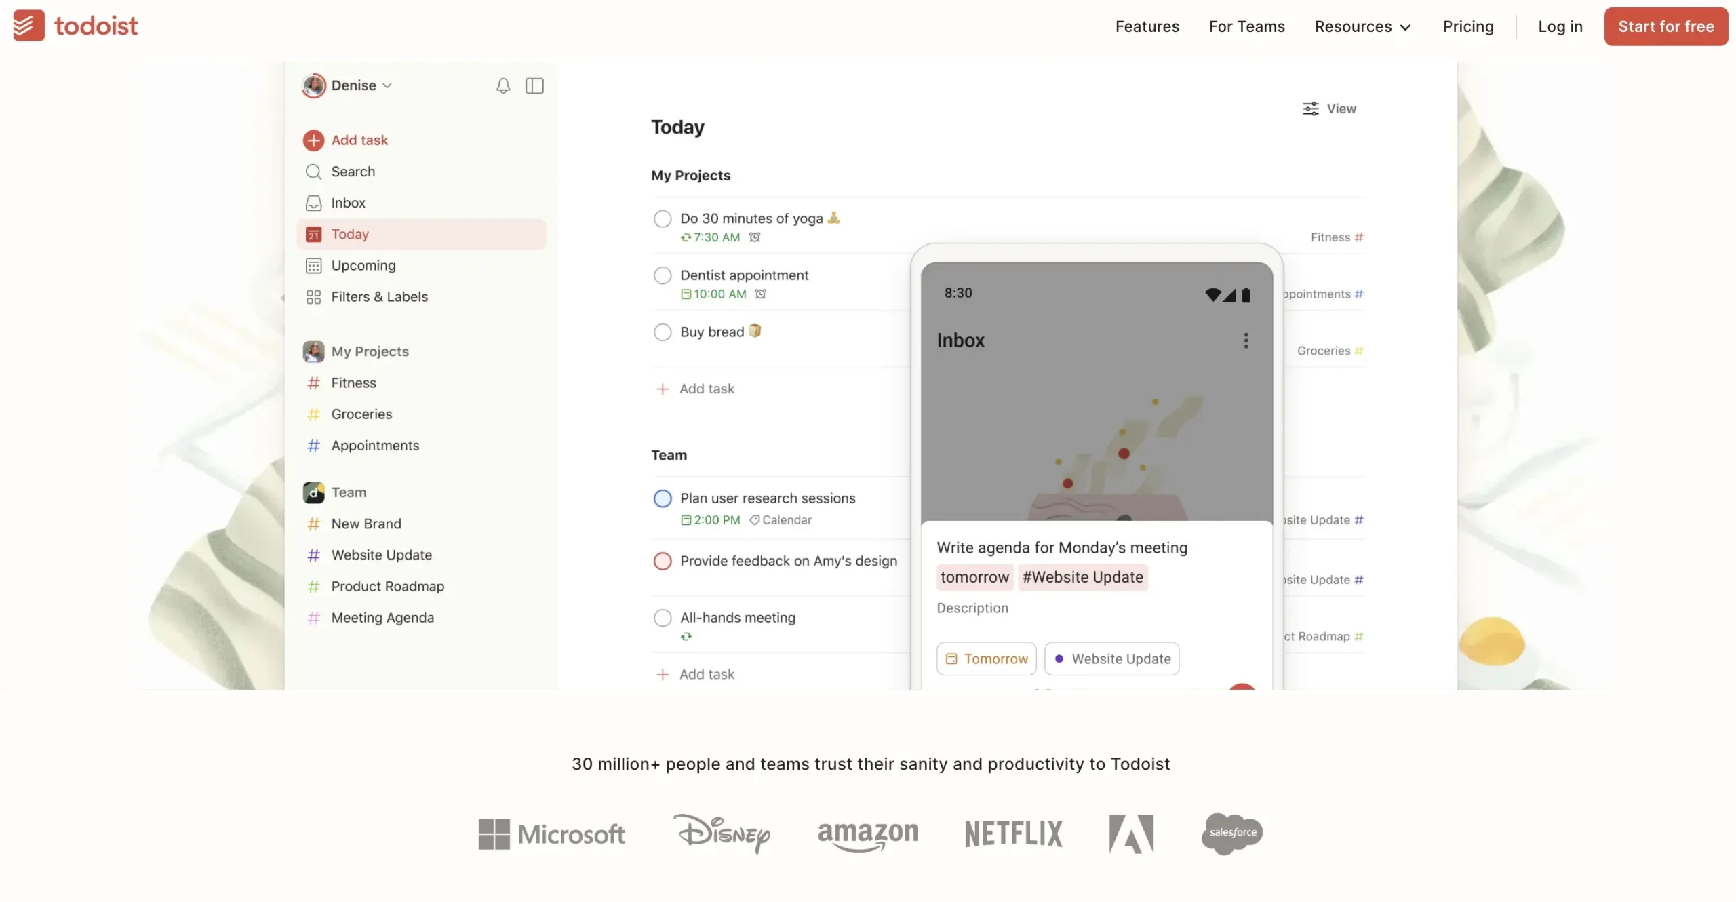Click the Appointments hashtag icon in sidebar
Screen dimensions: 1736x902
[x=313, y=446]
